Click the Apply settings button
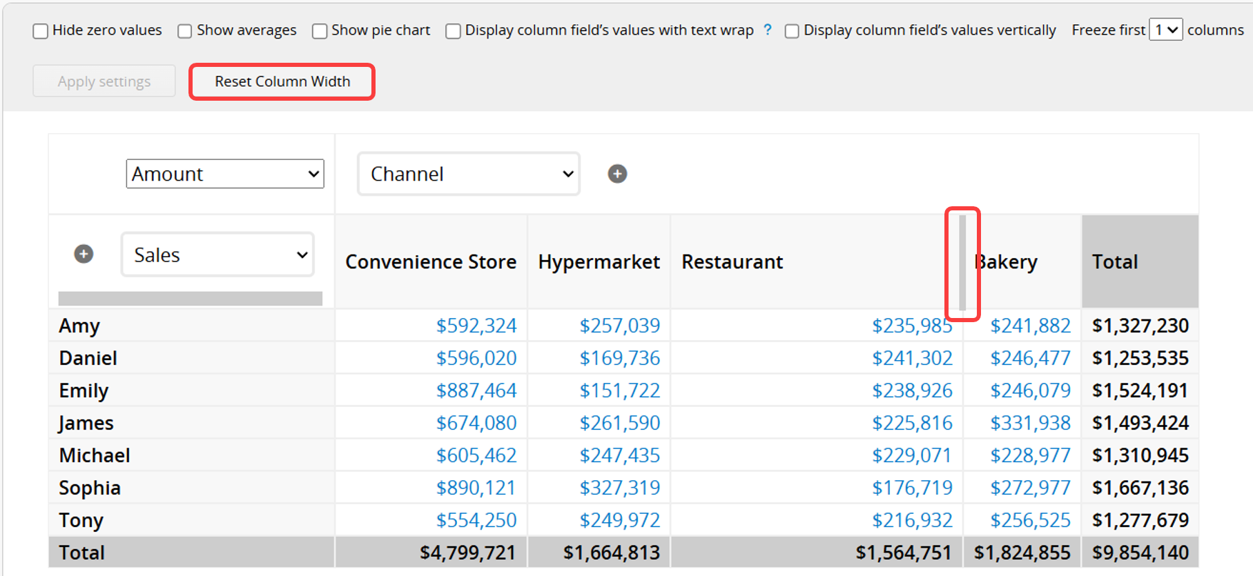The width and height of the screenshot is (1253, 576). pyautogui.click(x=104, y=81)
